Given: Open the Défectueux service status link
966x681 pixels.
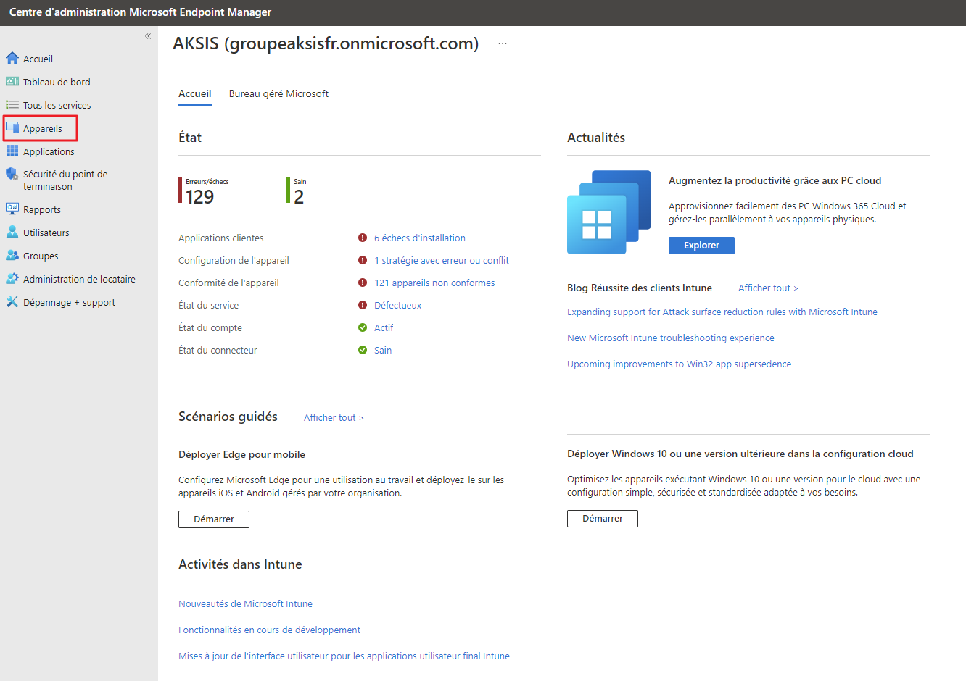Looking at the screenshot, I should coord(397,305).
